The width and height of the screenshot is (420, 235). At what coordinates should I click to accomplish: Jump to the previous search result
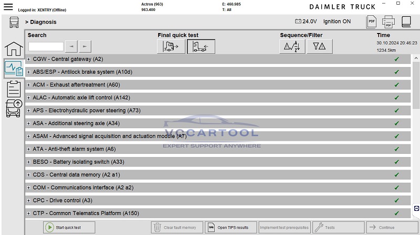(x=71, y=47)
